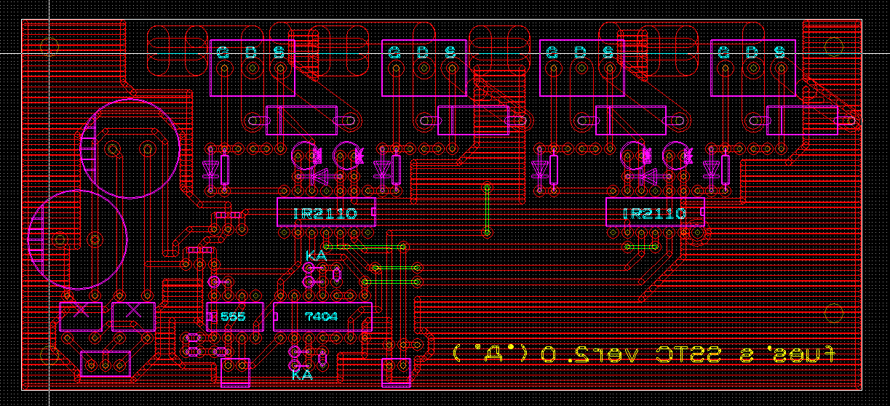Viewport: 890px width, 406px height.
Task: Click the mounting hole in the top-left board corner
Action: pos(49,47)
